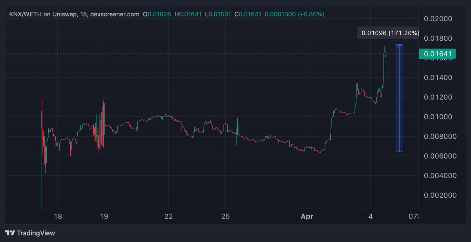The width and height of the screenshot is (471, 242).
Task: Select date axis label 4
Action: [371, 216]
